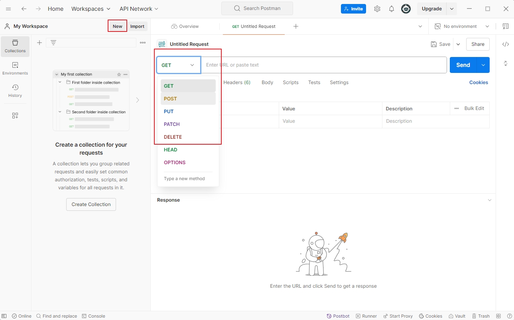Toggle the sidebar icon in status bar
This screenshot has width=514, height=320.
(x=4, y=316)
